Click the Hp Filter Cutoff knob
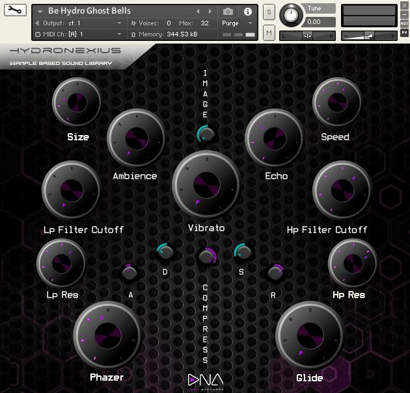This screenshot has width=410, height=393. [x=342, y=190]
